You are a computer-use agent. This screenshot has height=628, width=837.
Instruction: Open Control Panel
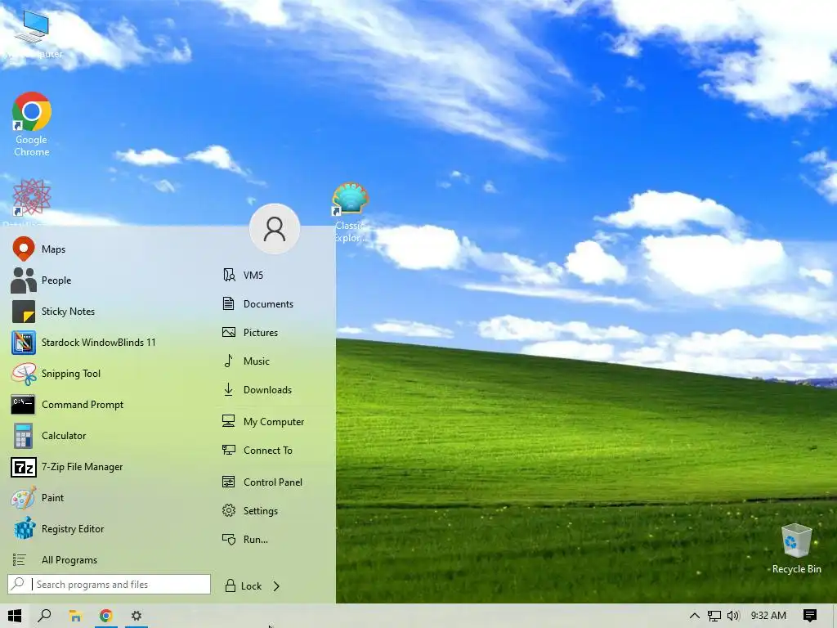pyautogui.click(x=273, y=482)
